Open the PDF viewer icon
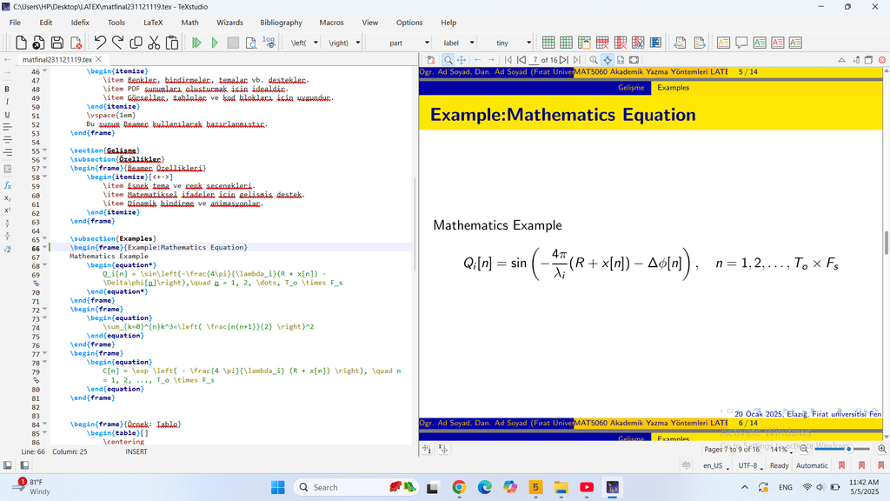Screen dimensions: 890x501 click(x=251, y=43)
